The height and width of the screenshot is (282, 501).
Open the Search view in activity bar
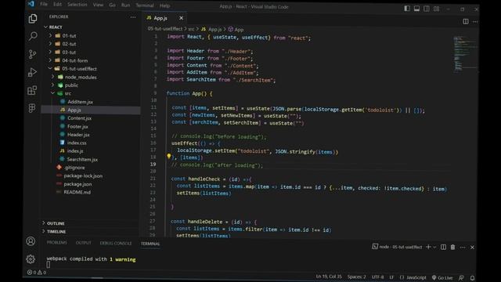(33, 36)
